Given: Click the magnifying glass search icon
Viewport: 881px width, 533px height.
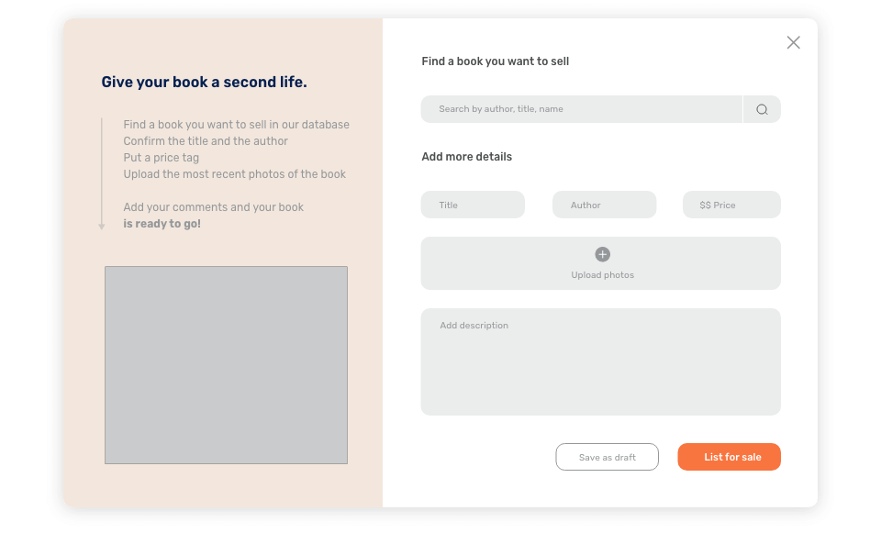Looking at the screenshot, I should (762, 109).
